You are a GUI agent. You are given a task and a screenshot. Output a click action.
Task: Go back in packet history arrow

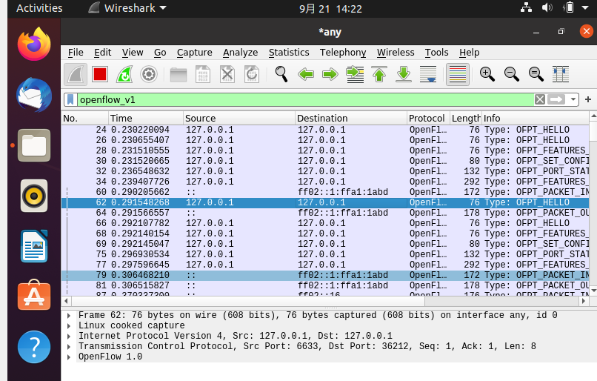click(306, 74)
